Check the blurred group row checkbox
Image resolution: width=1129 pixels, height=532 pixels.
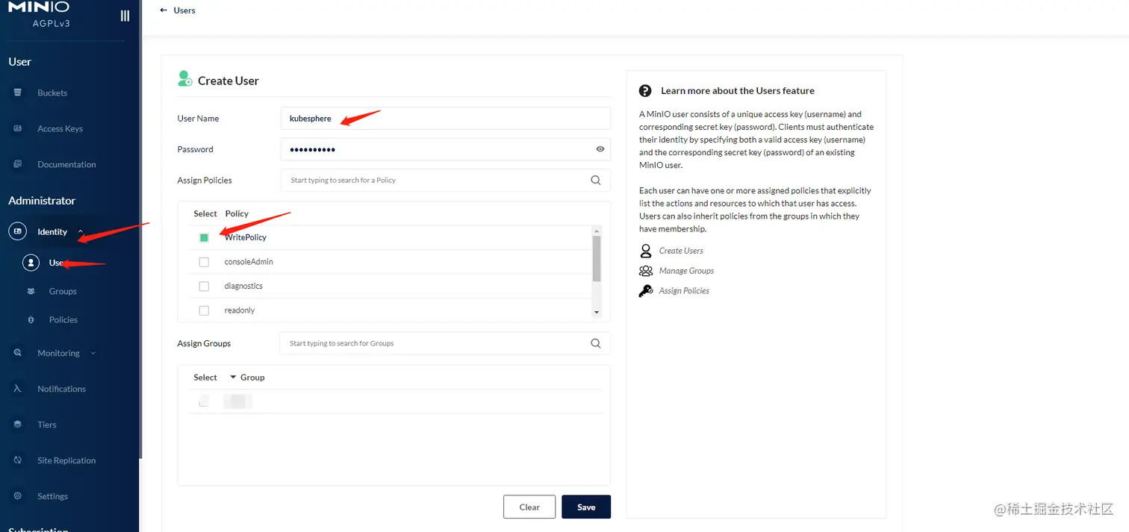pos(204,402)
